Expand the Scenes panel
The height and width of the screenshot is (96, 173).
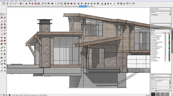(x=170, y=75)
